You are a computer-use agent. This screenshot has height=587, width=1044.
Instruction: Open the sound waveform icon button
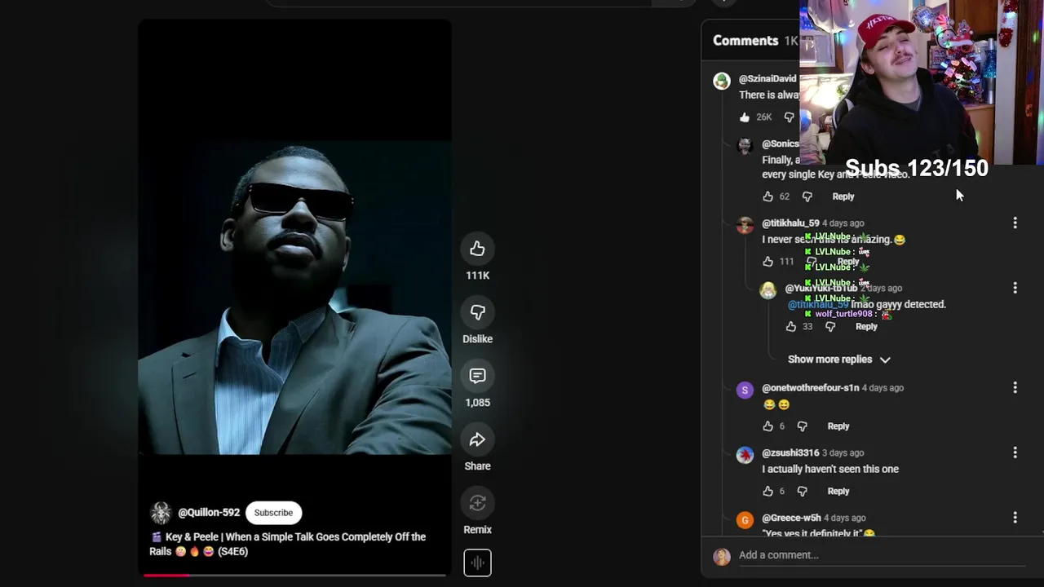477,563
